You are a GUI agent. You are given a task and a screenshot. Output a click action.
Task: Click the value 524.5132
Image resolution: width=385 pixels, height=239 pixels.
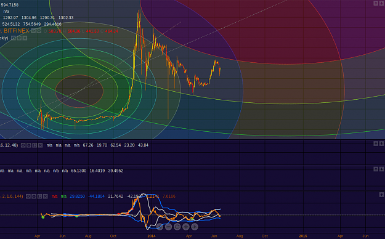11,24
